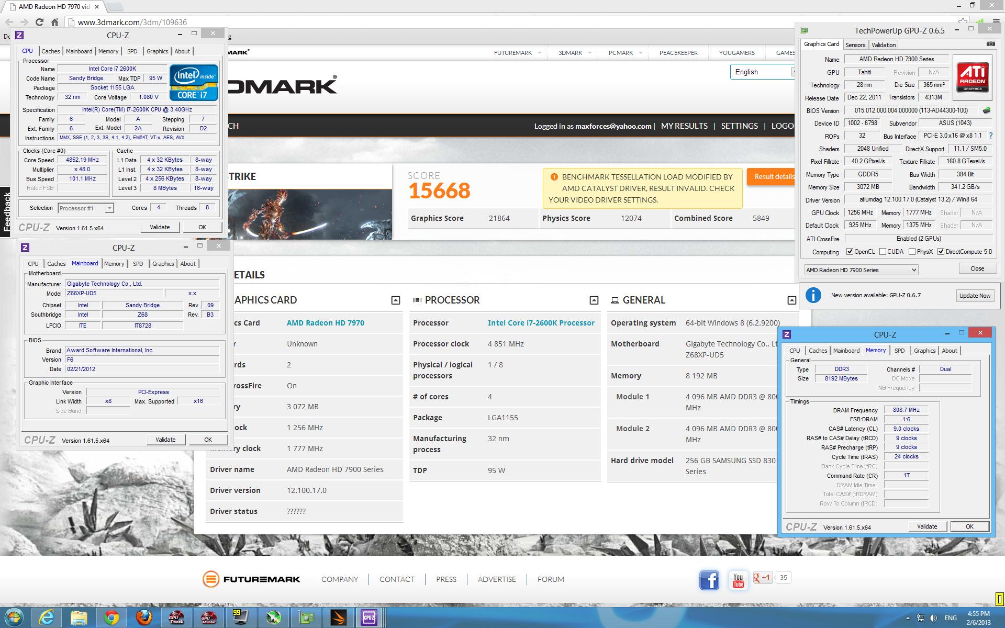Open the GPU selection dropdown in GPU-Z
Screen dimensions: 1005x628
[x=861, y=270]
